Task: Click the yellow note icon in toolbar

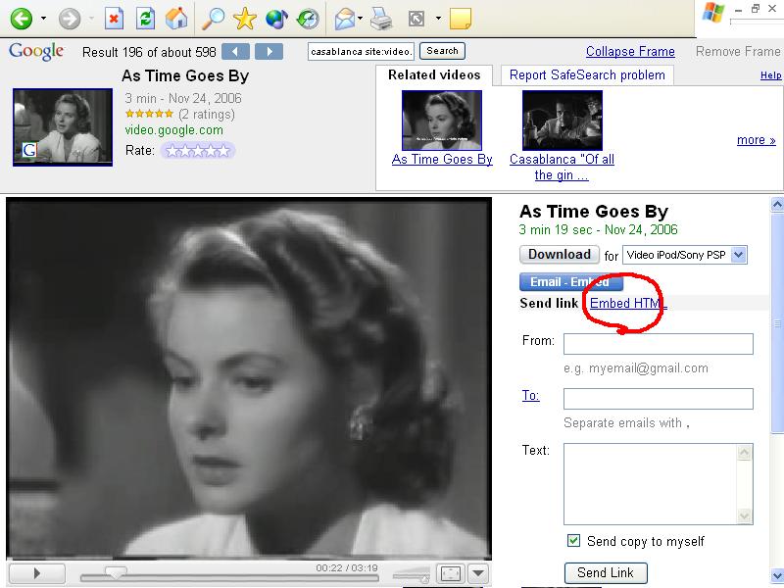Action: tap(461, 19)
